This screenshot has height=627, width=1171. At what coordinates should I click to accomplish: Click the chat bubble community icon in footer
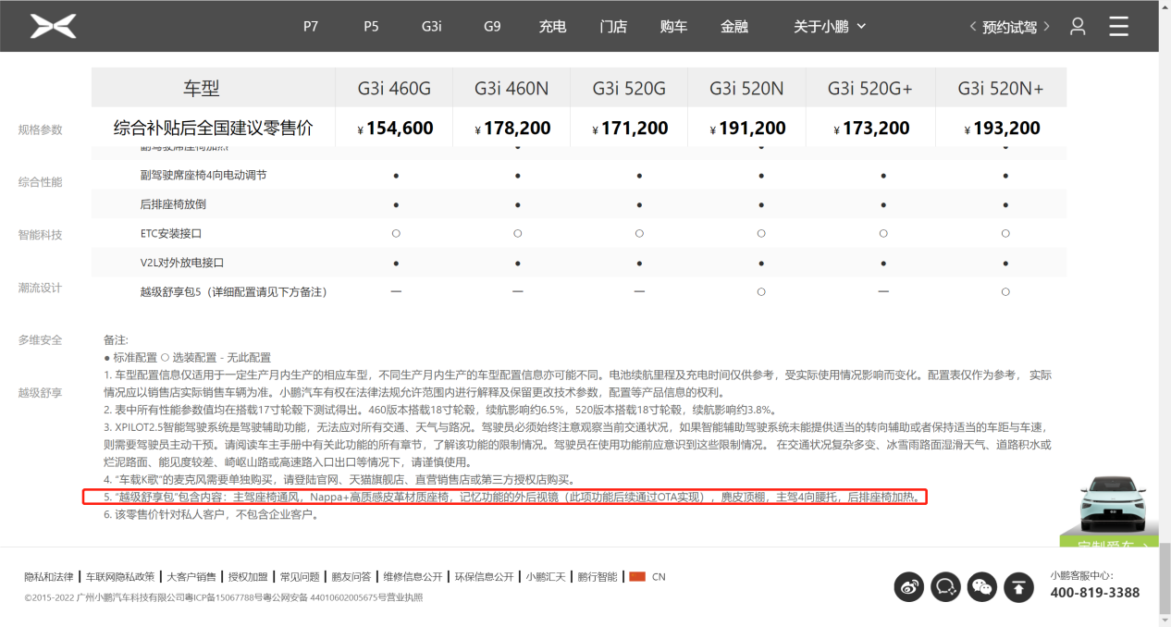[x=946, y=586]
